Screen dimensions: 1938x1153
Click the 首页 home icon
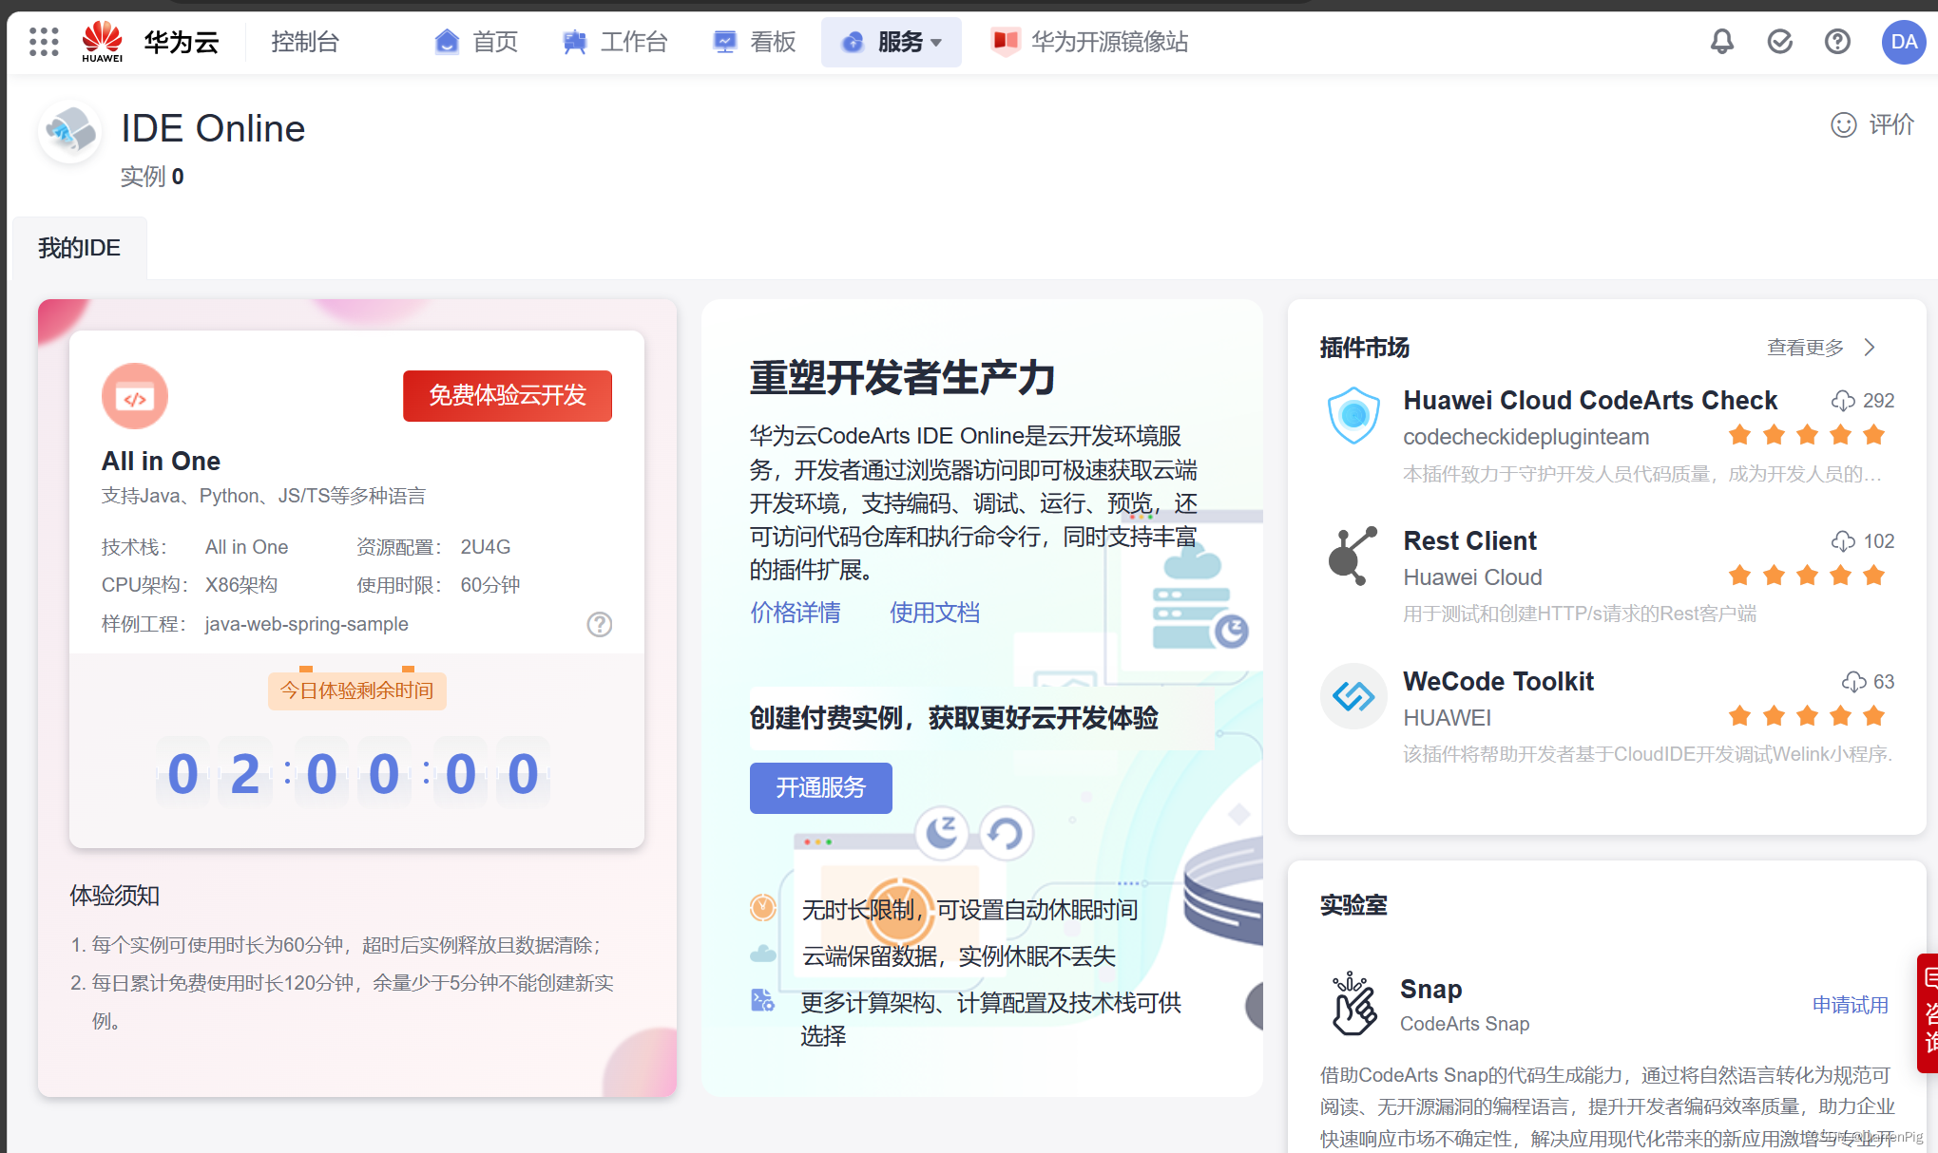[x=447, y=42]
